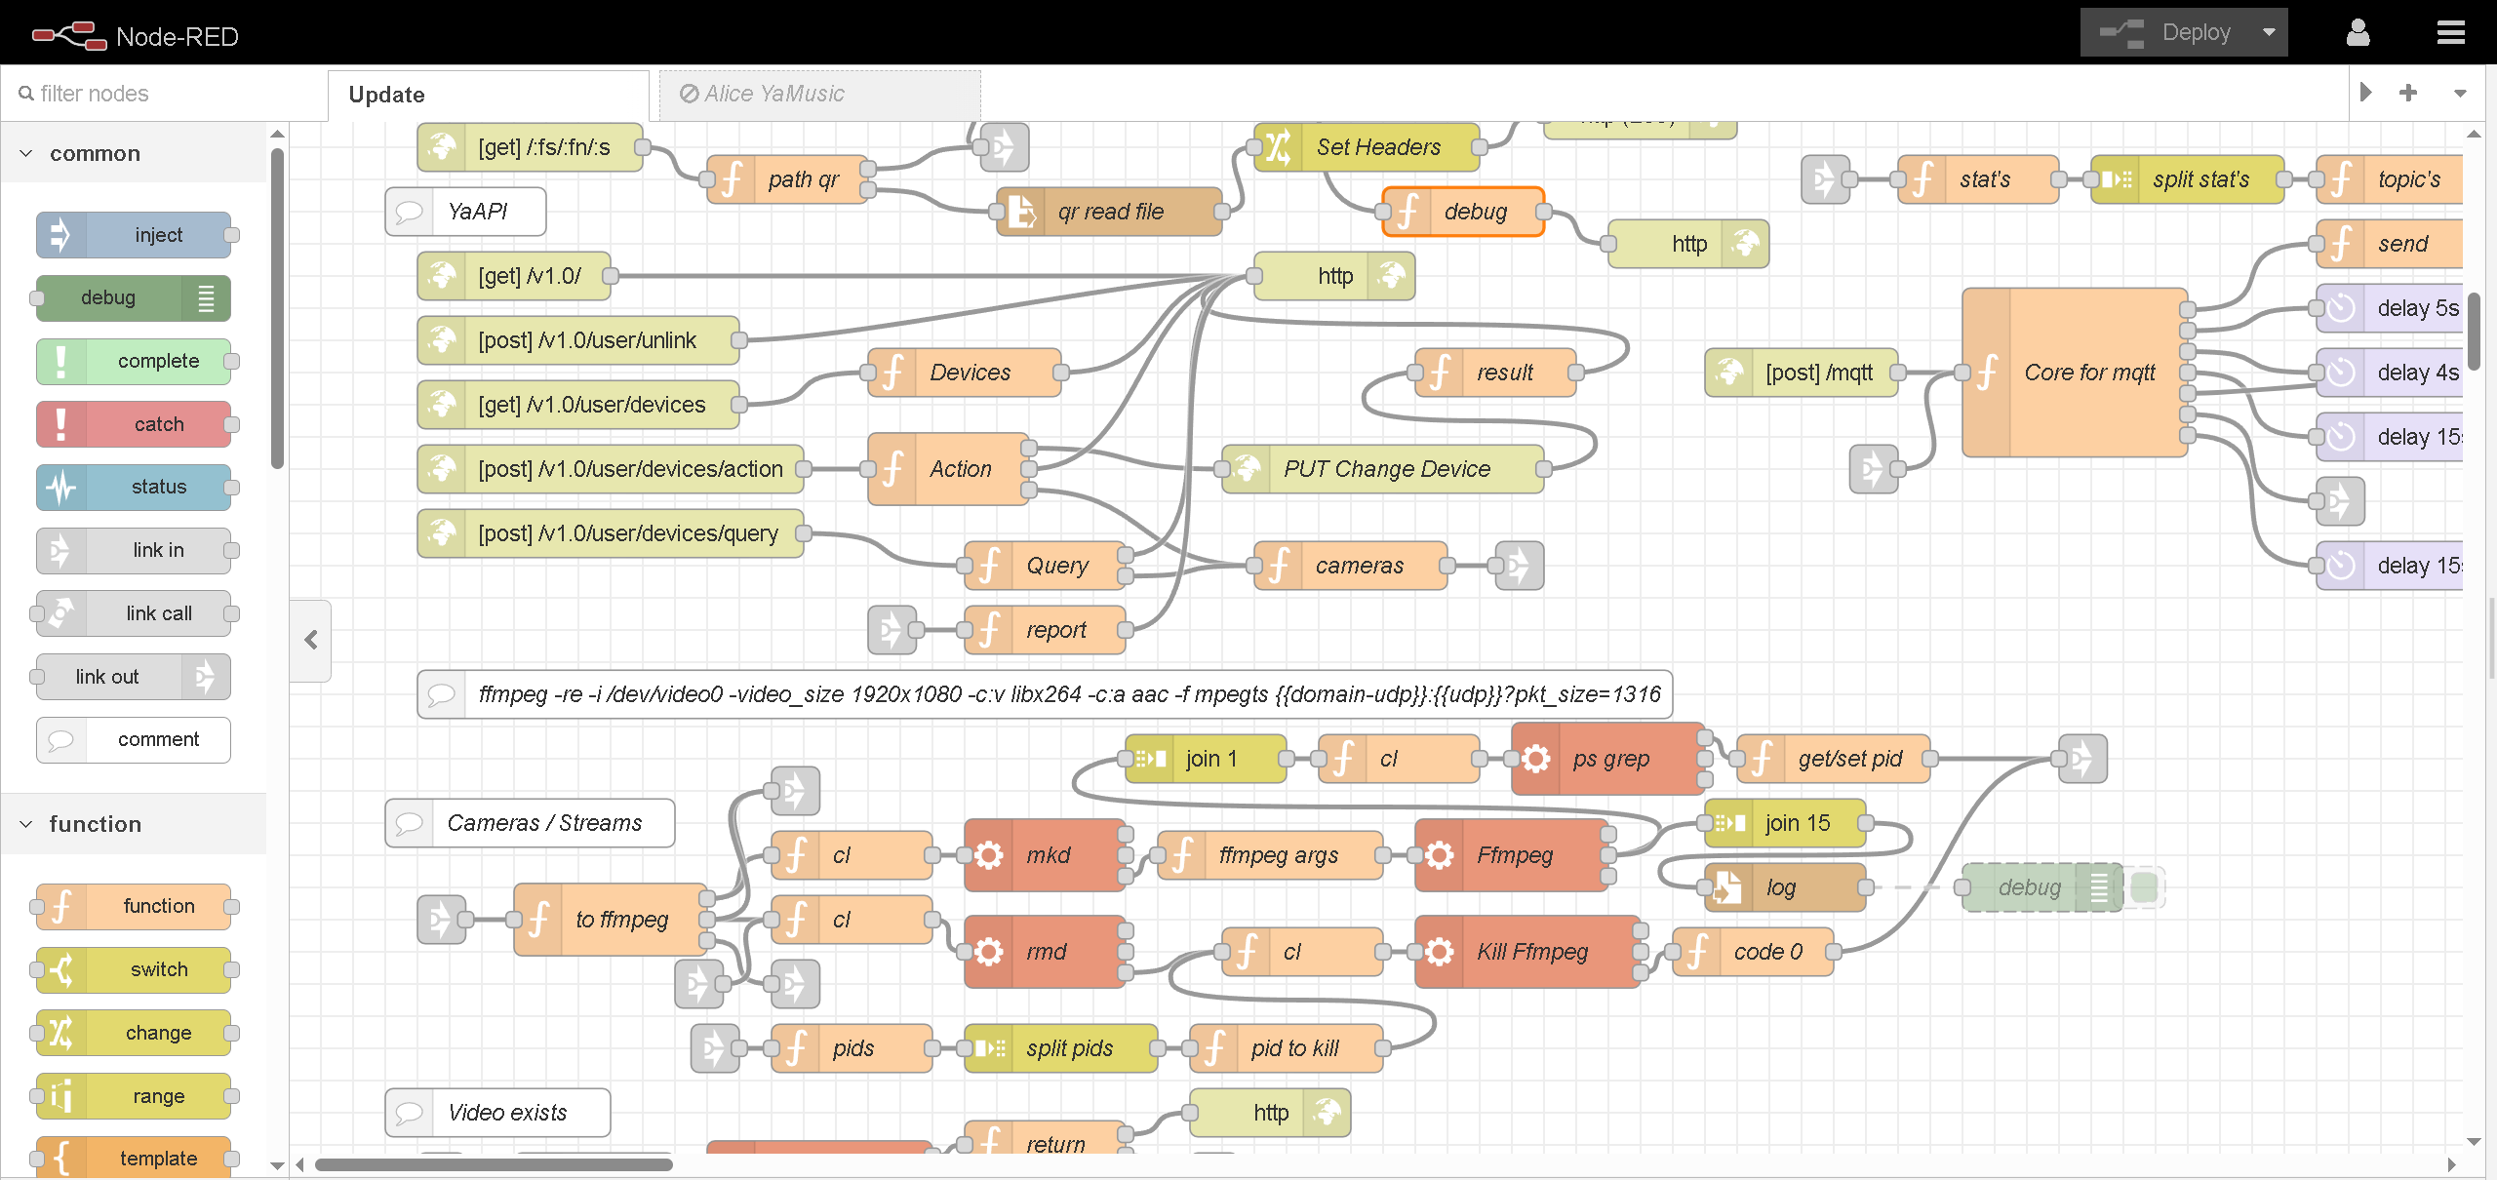
Task: Open the Deploy options dropdown arrow
Action: [2269, 32]
